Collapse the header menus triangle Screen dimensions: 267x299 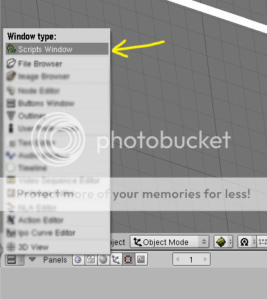click(x=32, y=259)
